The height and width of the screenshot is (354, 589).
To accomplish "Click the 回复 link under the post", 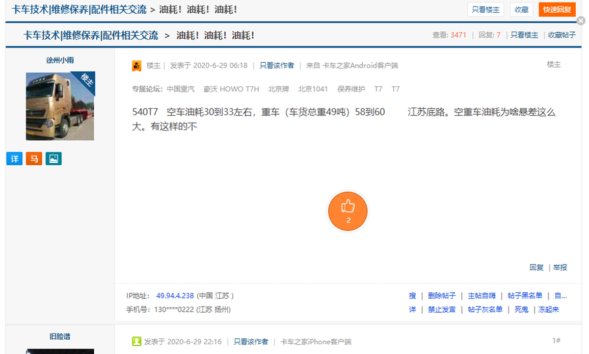I will [536, 267].
